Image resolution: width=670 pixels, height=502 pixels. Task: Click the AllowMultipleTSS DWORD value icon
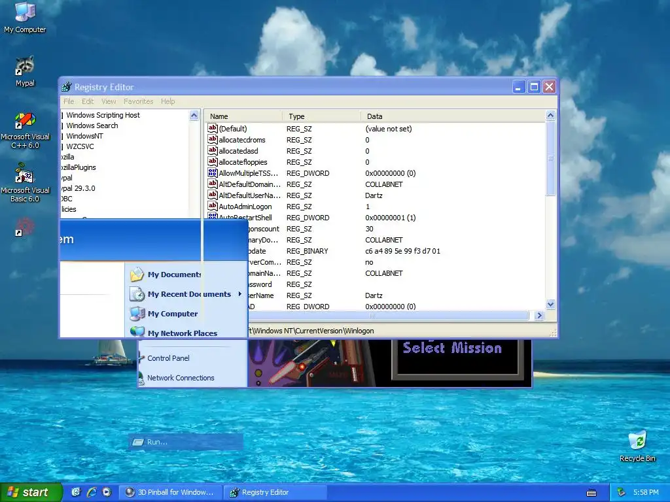213,173
